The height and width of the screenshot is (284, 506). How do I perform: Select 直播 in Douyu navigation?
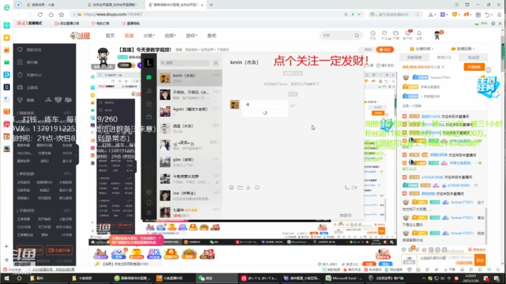point(129,36)
